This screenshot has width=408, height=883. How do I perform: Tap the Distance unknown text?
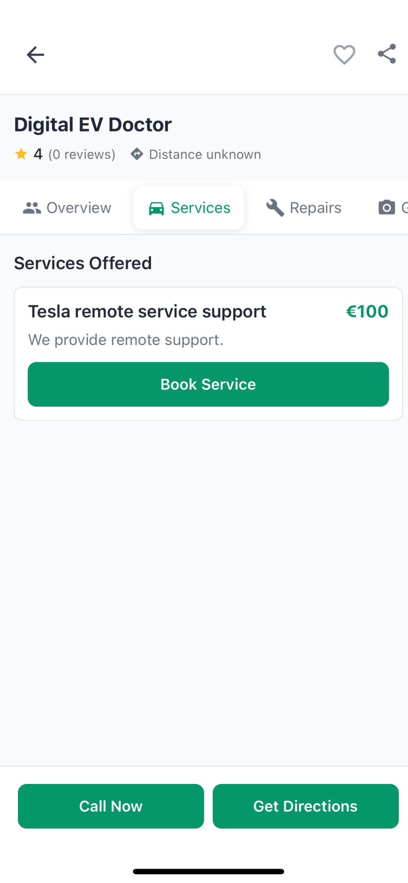(x=205, y=154)
